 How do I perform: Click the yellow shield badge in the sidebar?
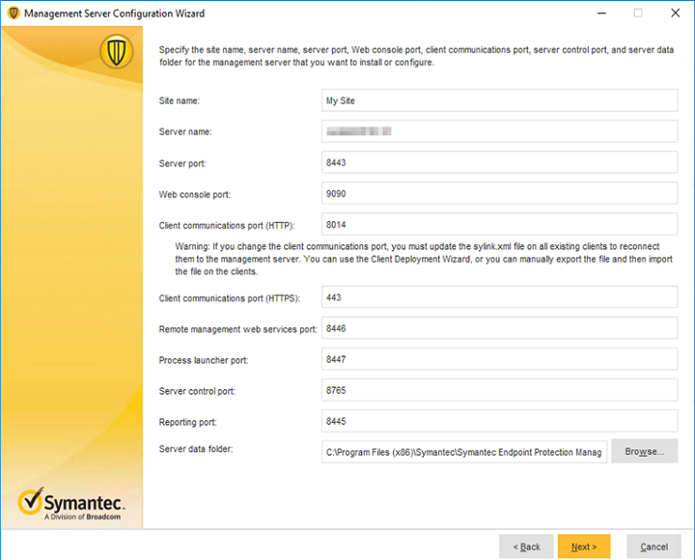[x=116, y=52]
